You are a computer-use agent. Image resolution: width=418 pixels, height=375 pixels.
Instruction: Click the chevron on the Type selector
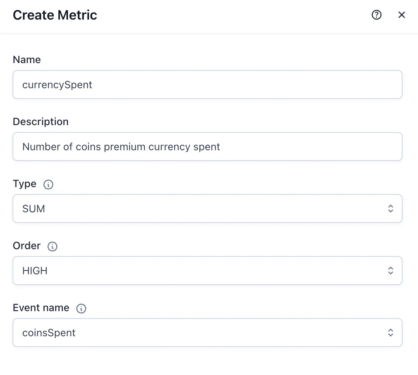(390, 209)
